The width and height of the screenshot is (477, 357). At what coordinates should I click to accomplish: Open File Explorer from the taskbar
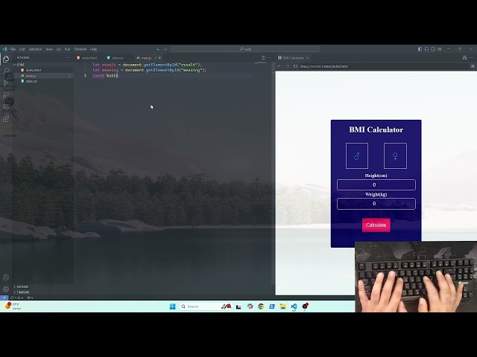pos(283,306)
